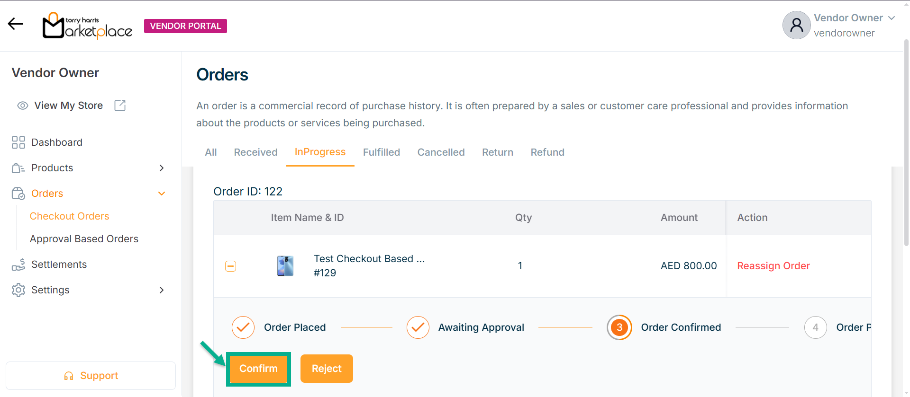Click the Settlements hand-coin icon
The height and width of the screenshot is (397, 910).
click(18, 265)
